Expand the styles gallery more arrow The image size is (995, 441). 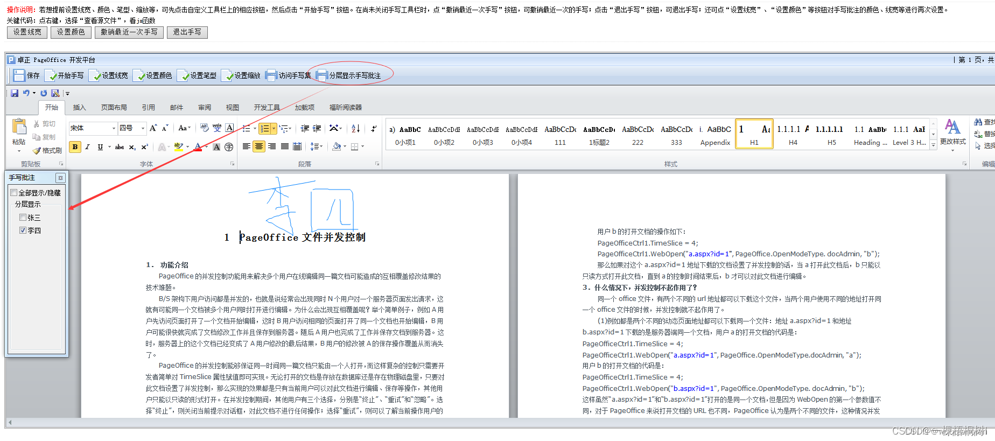coord(934,145)
